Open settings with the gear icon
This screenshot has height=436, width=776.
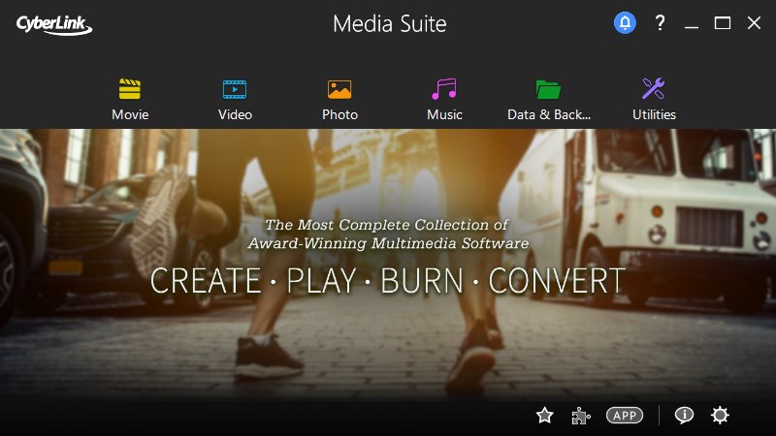(720, 416)
